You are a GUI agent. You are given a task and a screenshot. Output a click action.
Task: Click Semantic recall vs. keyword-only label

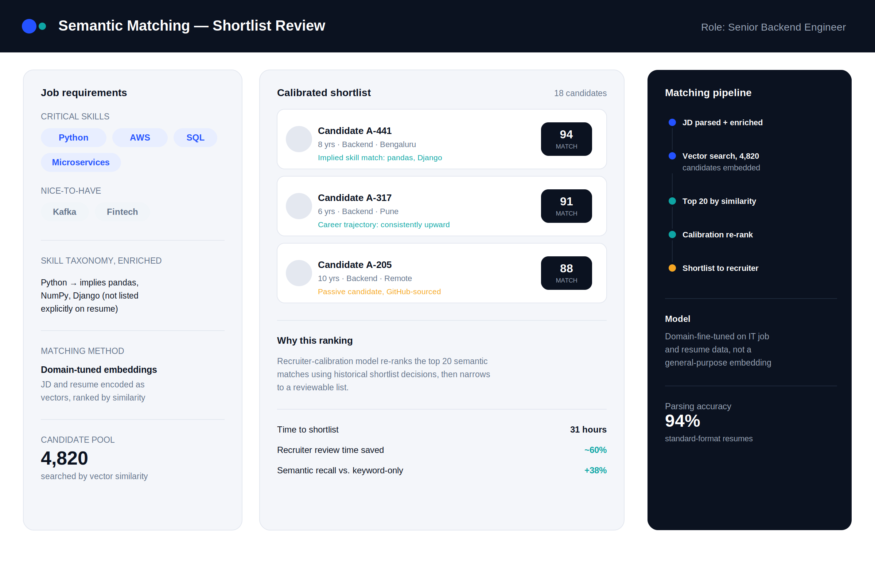point(340,471)
